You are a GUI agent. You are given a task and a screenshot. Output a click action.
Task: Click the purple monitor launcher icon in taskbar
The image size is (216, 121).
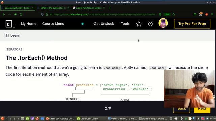32,119
